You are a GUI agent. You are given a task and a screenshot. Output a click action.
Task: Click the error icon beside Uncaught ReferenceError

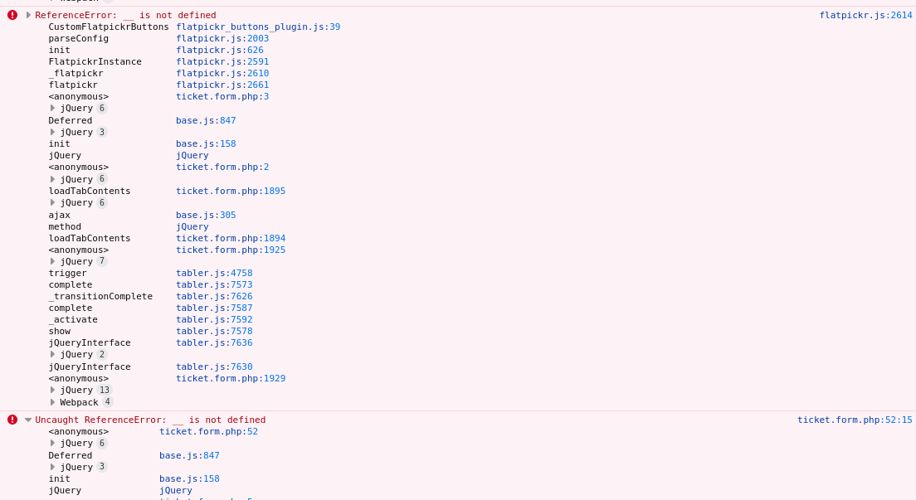click(11, 420)
